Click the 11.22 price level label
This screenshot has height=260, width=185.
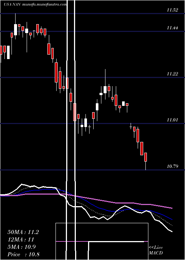[172, 74]
